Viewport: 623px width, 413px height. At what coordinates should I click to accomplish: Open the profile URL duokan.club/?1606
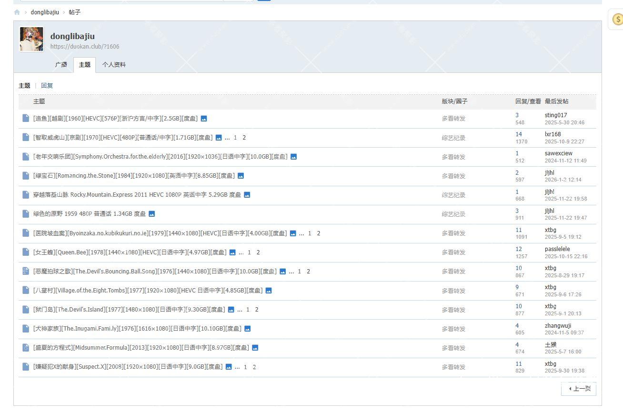85,47
